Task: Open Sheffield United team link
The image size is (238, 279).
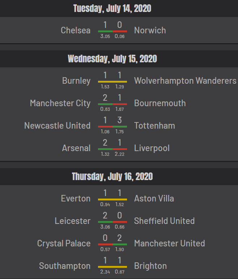Action: 164,221
